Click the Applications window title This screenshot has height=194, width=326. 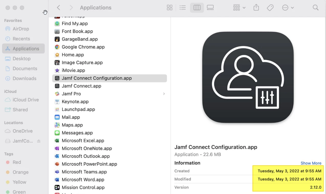[x=96, y=8]
